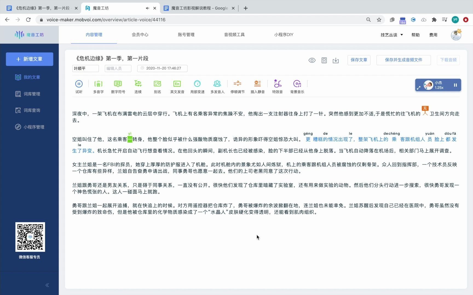The height and width of the screenshot is (295, 473).
Task: Mute the 魔音工坊 tab audio icon
Action: click(148, 8)
